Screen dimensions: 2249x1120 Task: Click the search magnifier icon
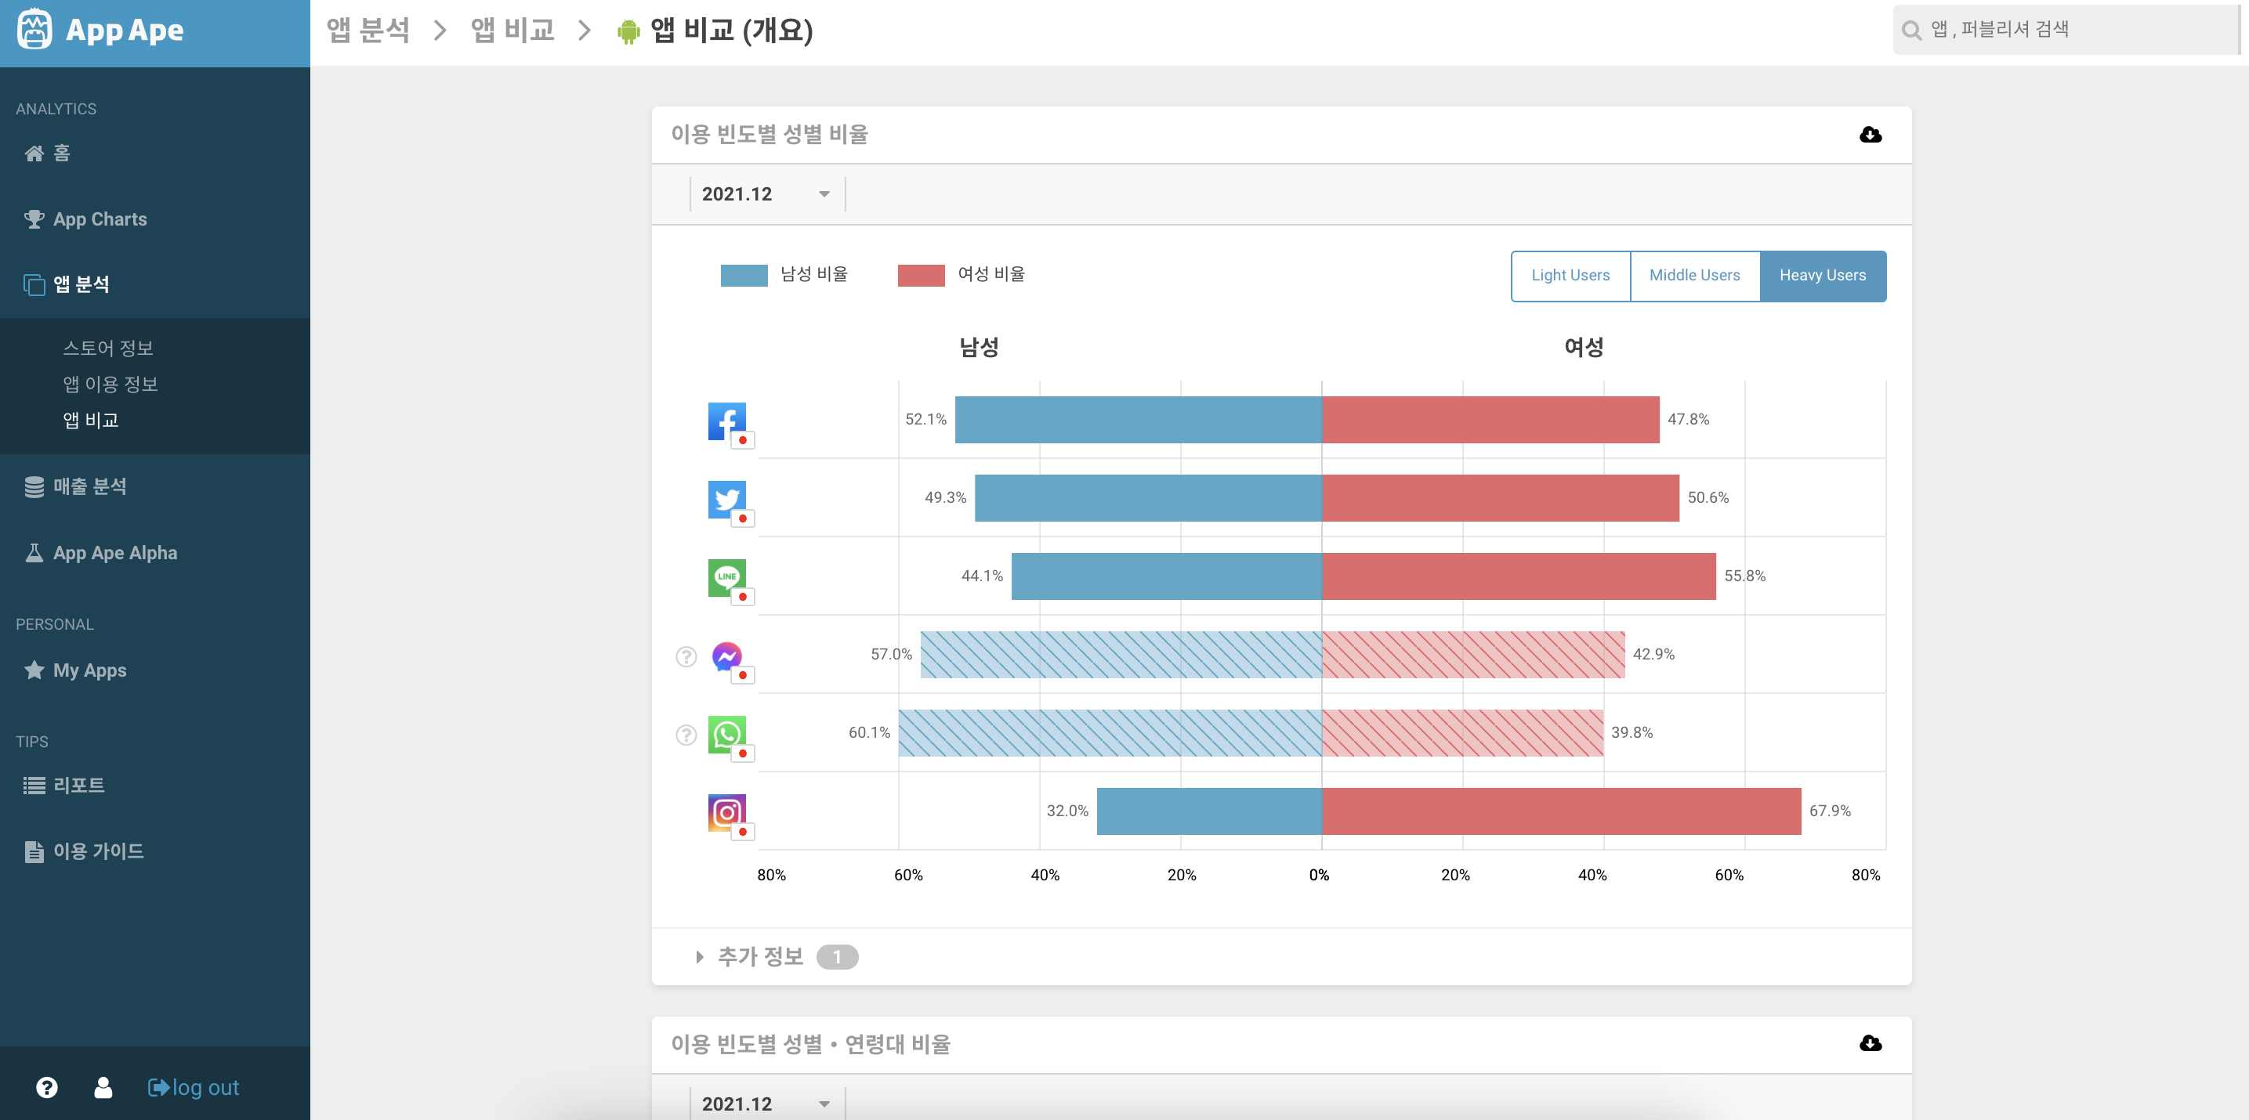pyautogui.click(x=1912, y=31)
